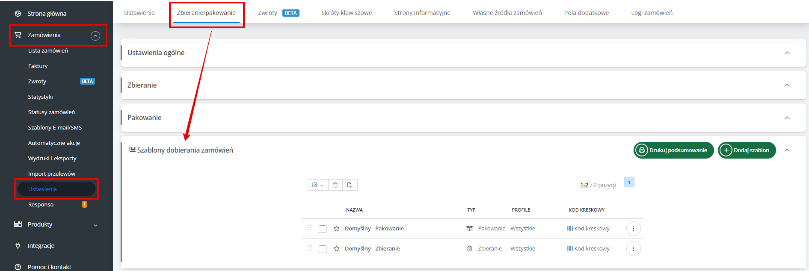Click Wszystkie profile in Pakowanie row
This screenshot has height=271, width=809.
coord(523,229)
